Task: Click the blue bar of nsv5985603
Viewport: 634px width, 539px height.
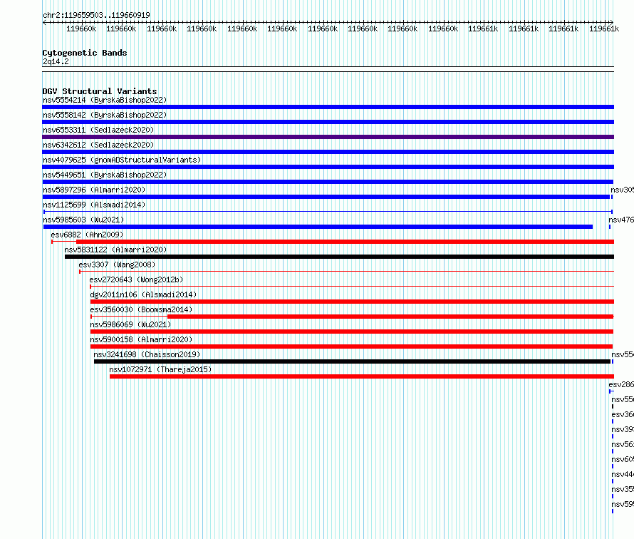Action: click(x=318, y=227)
